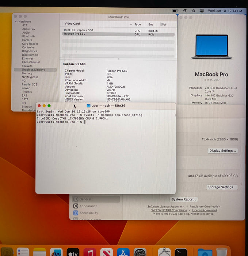The width and height of the screenshot is (248, 256).
Task: Select the Intel HD Graphics 630 row
Action: pos(118,30)
